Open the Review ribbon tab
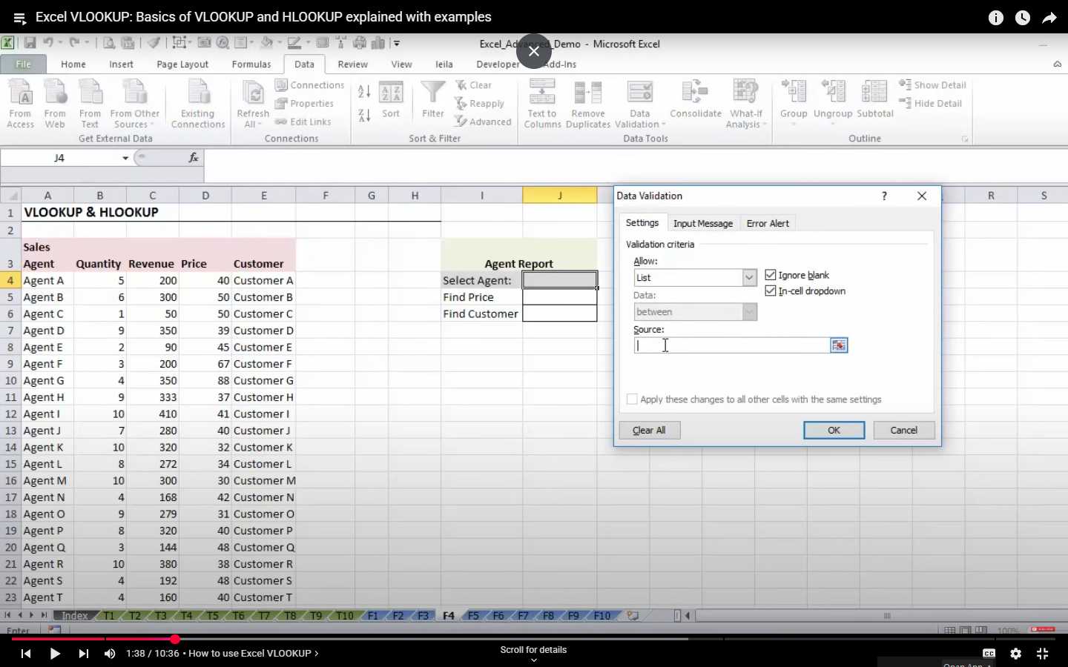 tap(353, 64)
